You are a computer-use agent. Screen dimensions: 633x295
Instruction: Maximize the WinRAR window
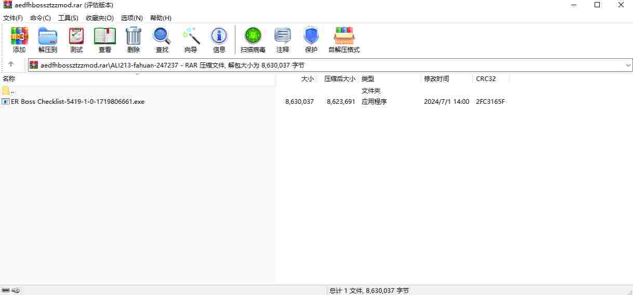click(x=597, y=5)
